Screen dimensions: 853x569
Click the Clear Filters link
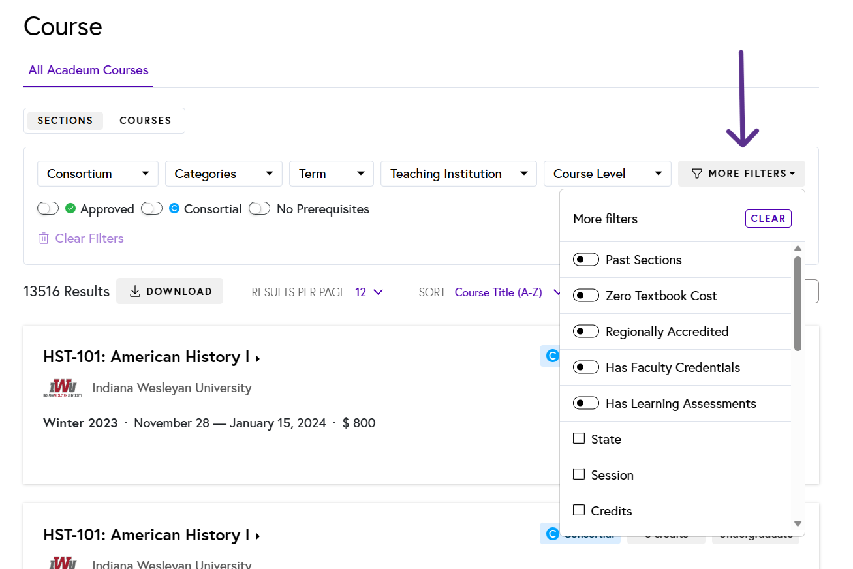pos(89,238)
